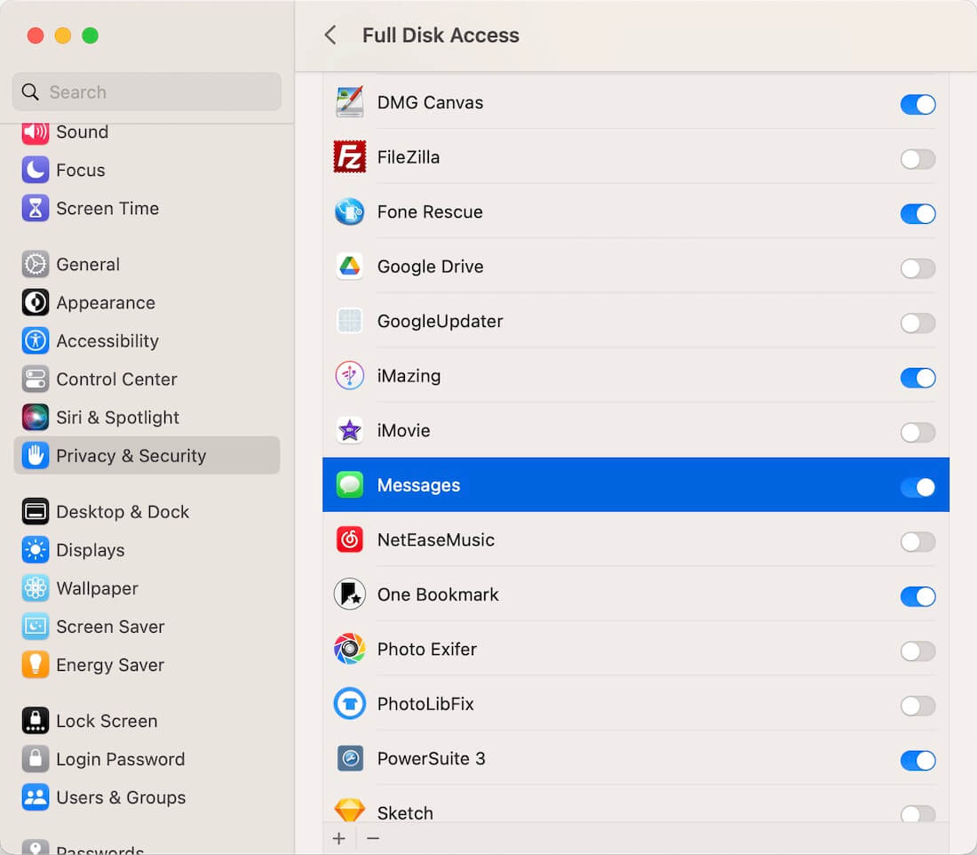Screen dimensions: 977x855
Task: Click the GoogleUpdater placeholder icon
Action: click(x=350, y=321)
